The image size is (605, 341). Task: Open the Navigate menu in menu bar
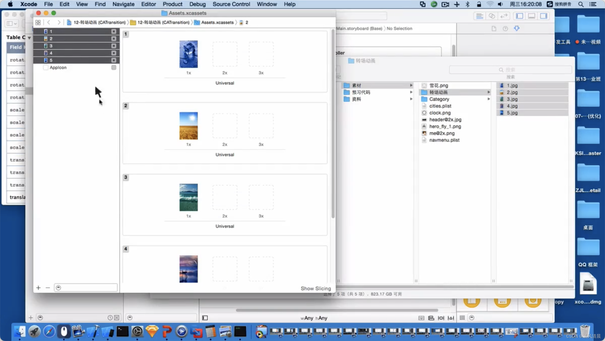123,4
